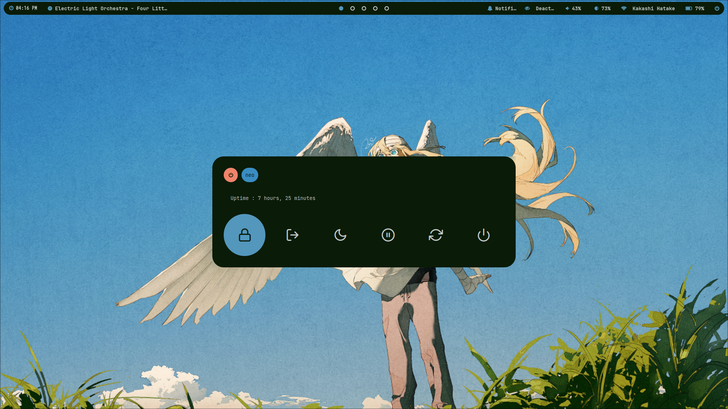Click the Electric Light Orchestra now-playing label
Viewport: 728px width, 409px height.
(x=107, y=8)
